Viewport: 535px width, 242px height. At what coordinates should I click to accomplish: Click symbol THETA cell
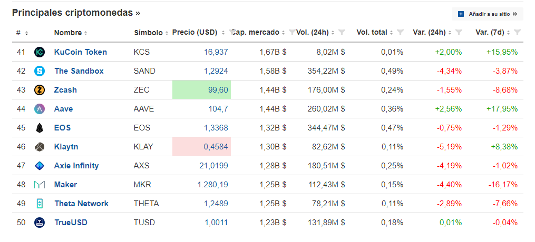[x=147, y=204]
